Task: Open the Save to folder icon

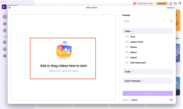Action: [x=171, y=100]
